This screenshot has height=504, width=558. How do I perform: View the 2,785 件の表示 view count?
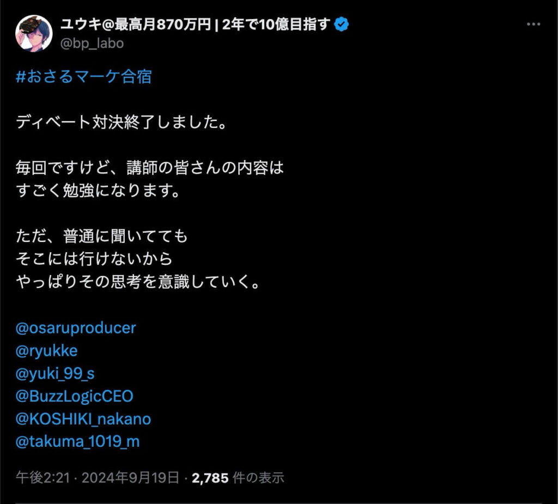coord(238,478)
